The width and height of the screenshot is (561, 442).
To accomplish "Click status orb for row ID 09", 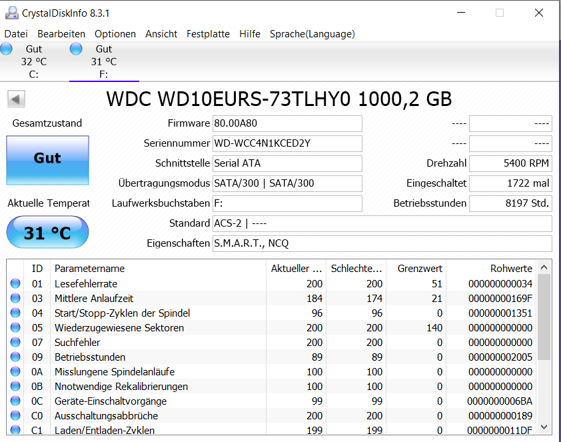I will (x=15, y=357).
